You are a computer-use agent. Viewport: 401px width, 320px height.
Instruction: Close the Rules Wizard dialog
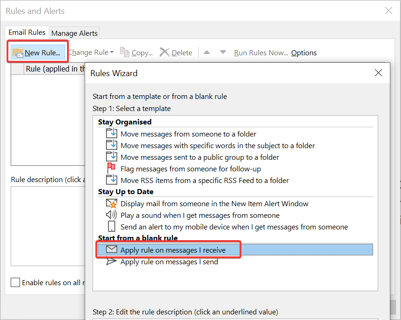(x=378, y=73)
